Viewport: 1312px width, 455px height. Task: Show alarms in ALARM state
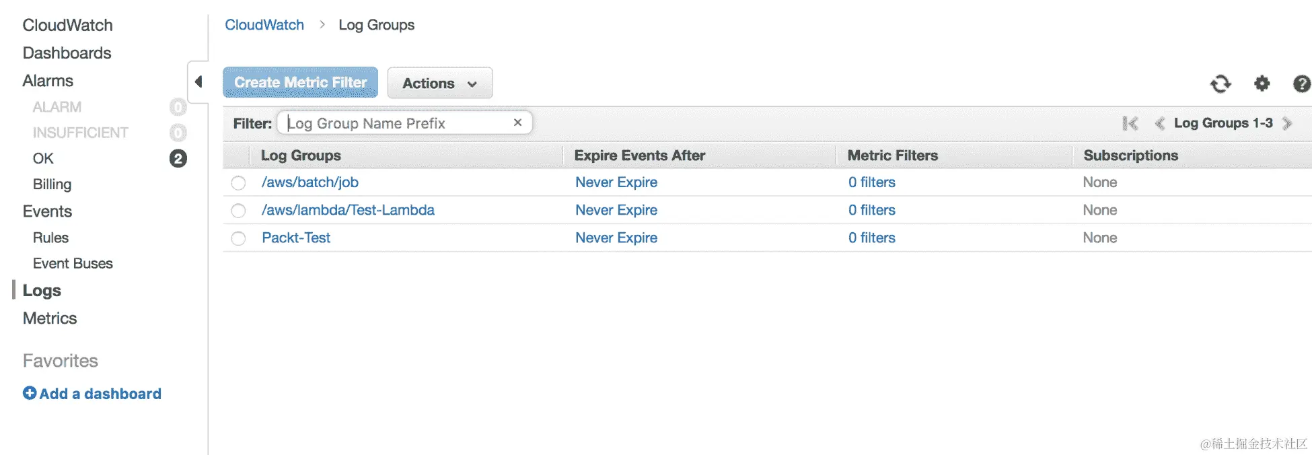click(x=57, y=107)
